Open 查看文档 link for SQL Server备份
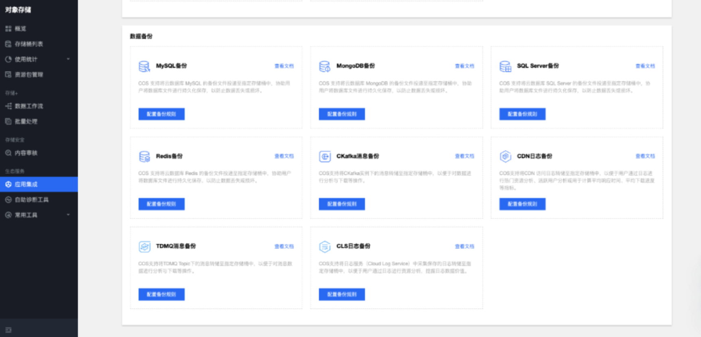Viewport: 701px width, 337px height. click(x=645, y=66)
